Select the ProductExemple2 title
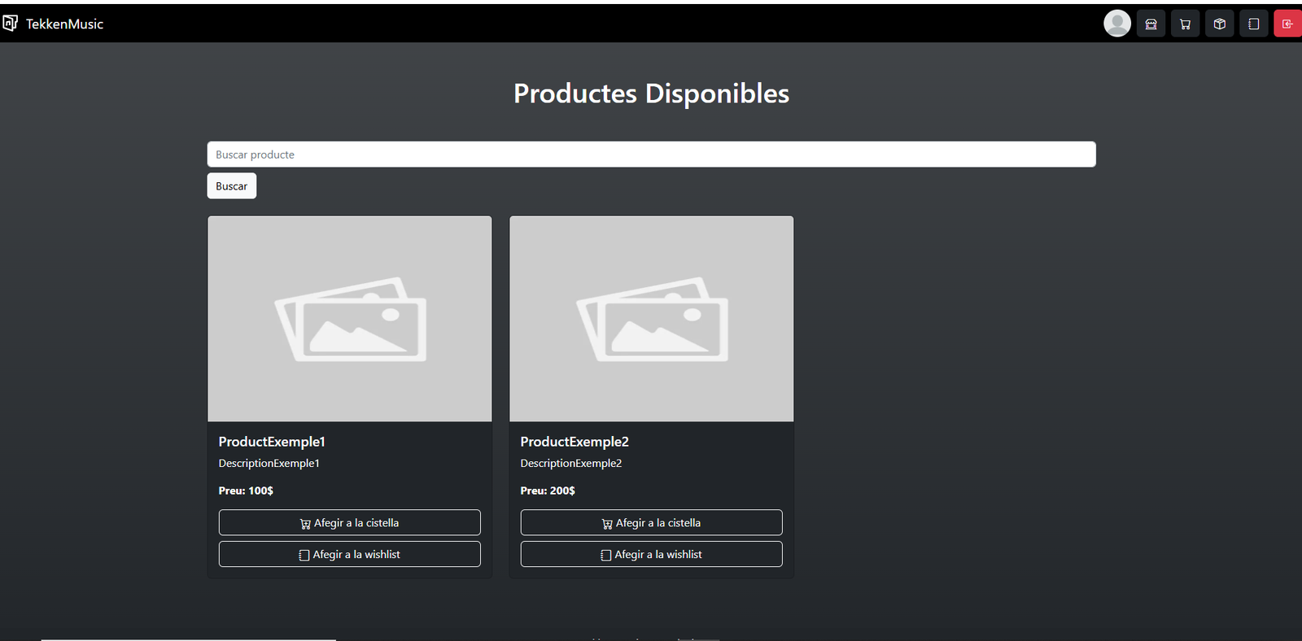Viewport: 1302px width, 641px height. click(575, 442)
